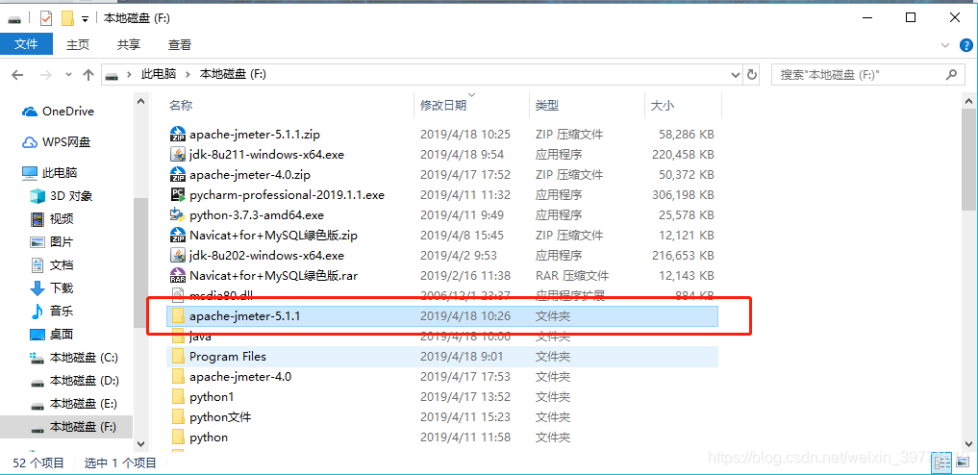Click PyCharm icon of pycharm-professional-2019.1.1.exe
The image size is (978, 475).
coord(178,194)
